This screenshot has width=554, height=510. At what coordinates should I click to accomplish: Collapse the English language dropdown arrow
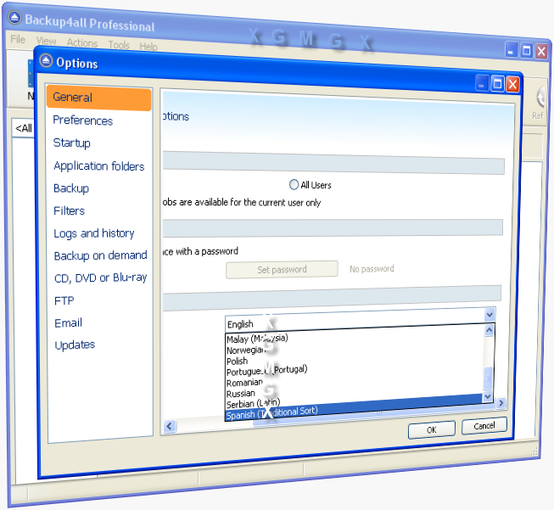pyautogui.click(x=490, y=314)
